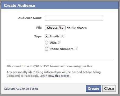
Task: Click the UIDs option label text
Action: 53,43
